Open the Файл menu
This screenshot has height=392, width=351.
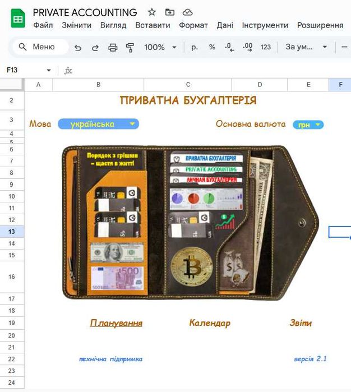pyautogui.click(x=43, y=25)
